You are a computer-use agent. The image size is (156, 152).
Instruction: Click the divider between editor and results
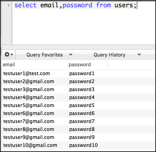pyautogui.click(x=79, y=47)
